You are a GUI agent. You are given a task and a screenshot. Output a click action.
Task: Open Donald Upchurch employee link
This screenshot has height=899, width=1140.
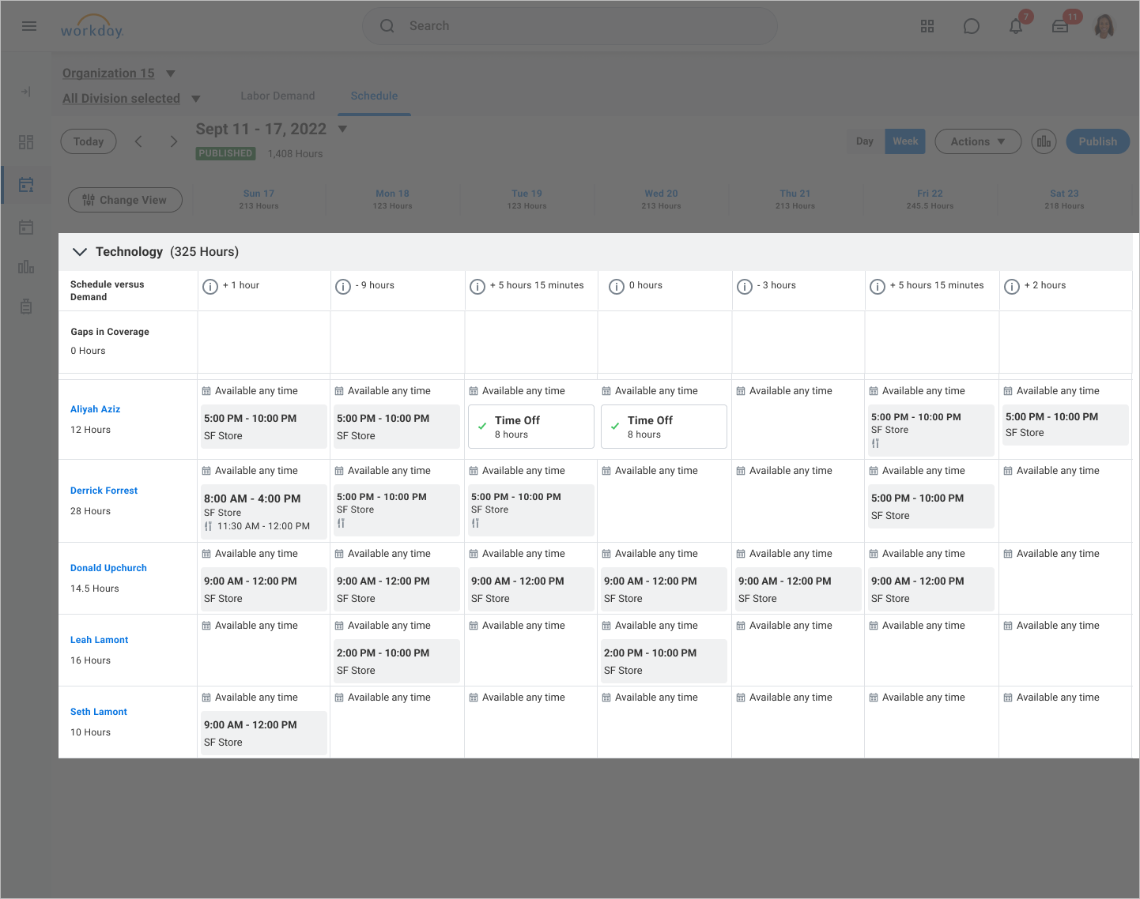(108, 568)
